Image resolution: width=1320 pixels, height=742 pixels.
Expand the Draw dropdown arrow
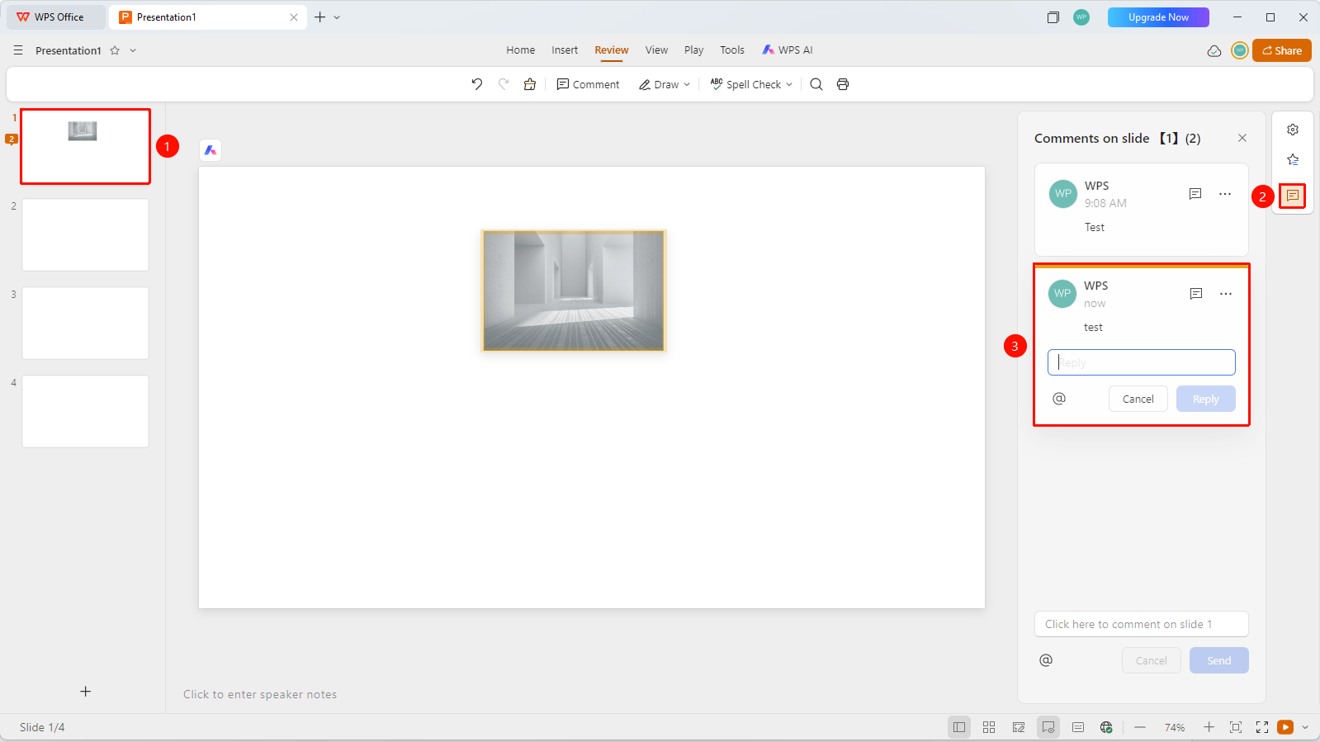pyautogui.click(x=687, y=84)
